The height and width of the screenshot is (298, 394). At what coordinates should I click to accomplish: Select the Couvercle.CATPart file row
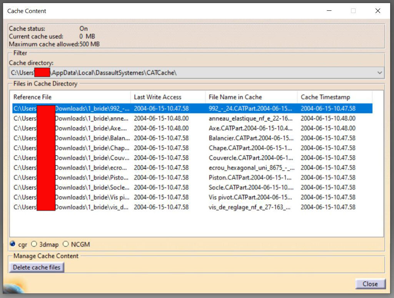pyautogui.click(x=250, y=158)
